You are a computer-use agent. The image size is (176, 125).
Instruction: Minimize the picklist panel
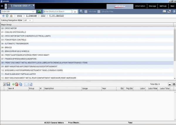(x=170, y=84)
